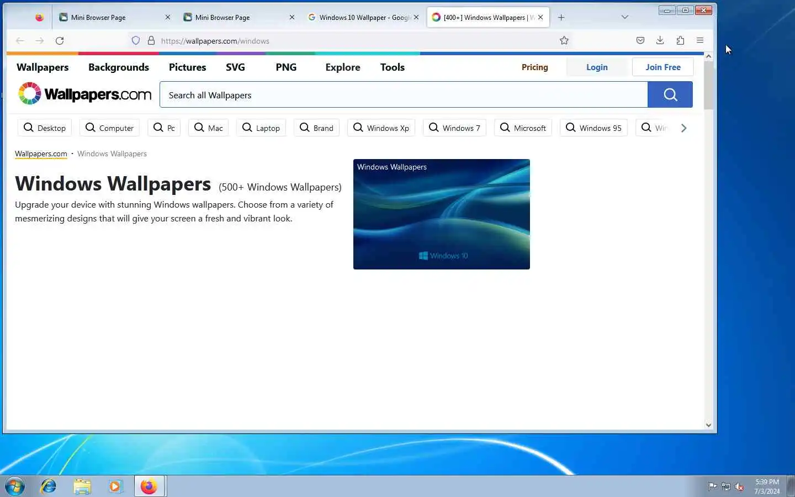
Task: Follow the Wallpapers.com breadcrumb link
Action: coord(41,154)
